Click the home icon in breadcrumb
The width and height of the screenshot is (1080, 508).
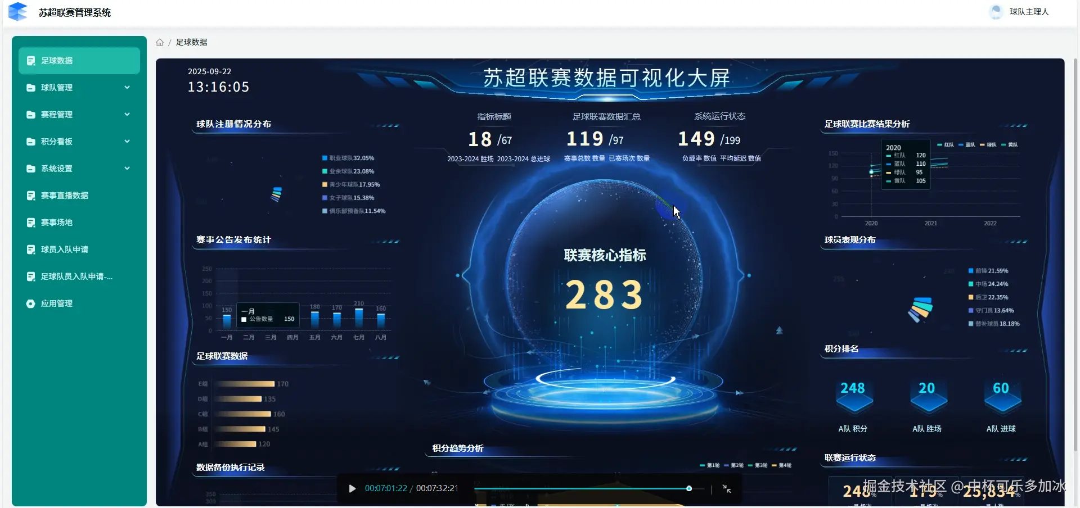pyautogui.click(x=160, y=43)
